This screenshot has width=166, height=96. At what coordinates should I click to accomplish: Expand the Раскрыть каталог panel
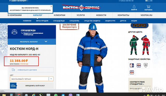pyautogui.click(x=32, y=42)
